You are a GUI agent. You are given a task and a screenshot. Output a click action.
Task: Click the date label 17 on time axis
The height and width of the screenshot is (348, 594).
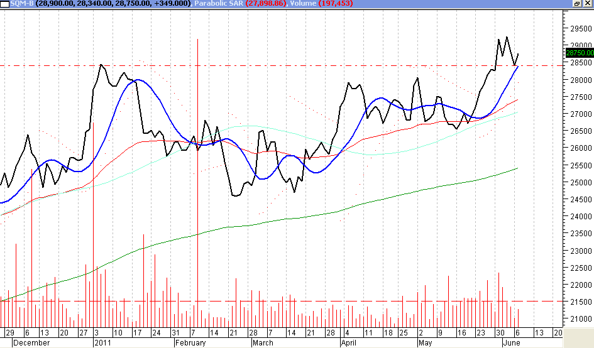click(x=137, y=333)
